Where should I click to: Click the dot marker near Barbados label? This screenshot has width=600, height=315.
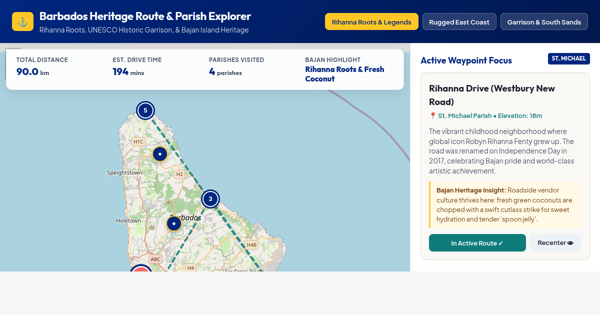(x=173, y=223)
